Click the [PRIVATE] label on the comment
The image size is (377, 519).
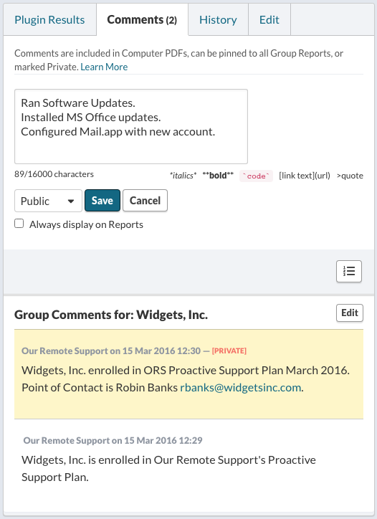(229, 351)
